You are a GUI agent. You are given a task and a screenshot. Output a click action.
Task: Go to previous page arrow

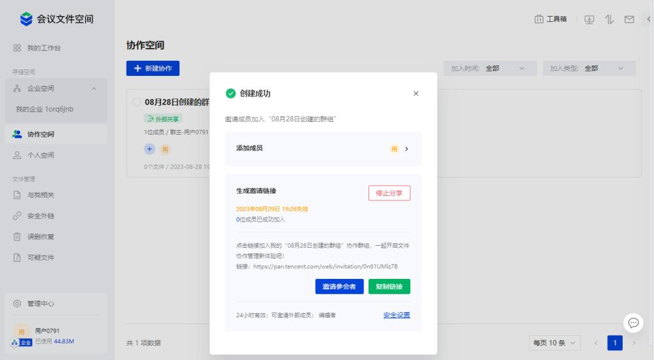(x=596, y=343)
